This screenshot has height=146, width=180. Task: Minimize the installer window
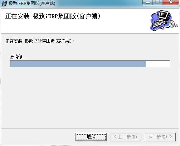(148, 2)
